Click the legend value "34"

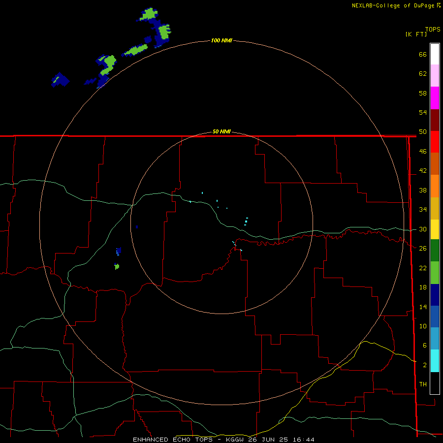(423, 210)
